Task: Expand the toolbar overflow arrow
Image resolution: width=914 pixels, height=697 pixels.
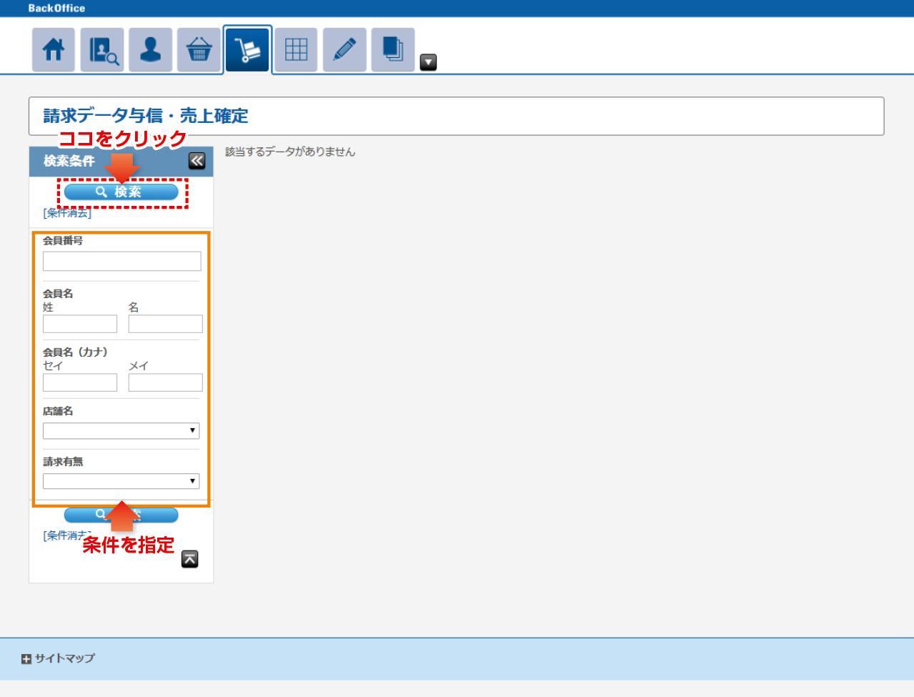Action: coord(428,62)
